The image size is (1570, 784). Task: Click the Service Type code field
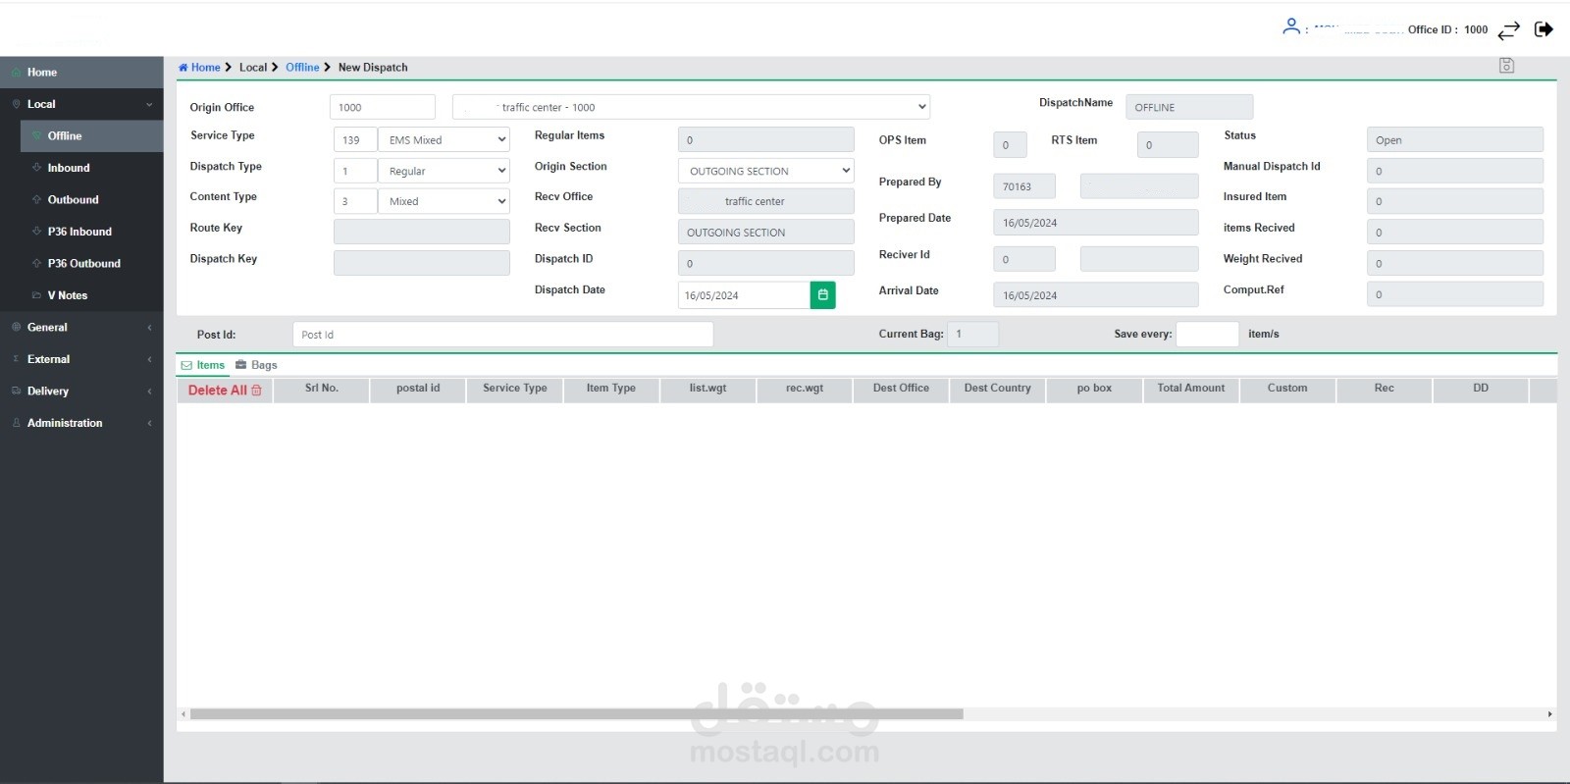[x=355, y=140]
